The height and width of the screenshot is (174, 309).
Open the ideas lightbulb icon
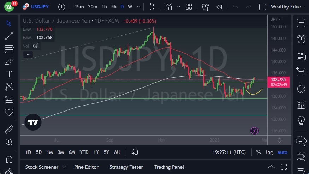tap(301, 120)
